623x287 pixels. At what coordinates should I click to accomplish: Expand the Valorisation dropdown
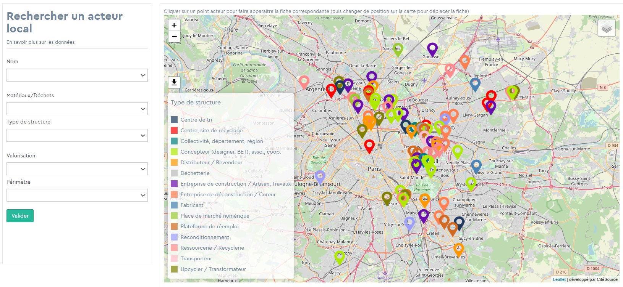(x=77, y=169)
